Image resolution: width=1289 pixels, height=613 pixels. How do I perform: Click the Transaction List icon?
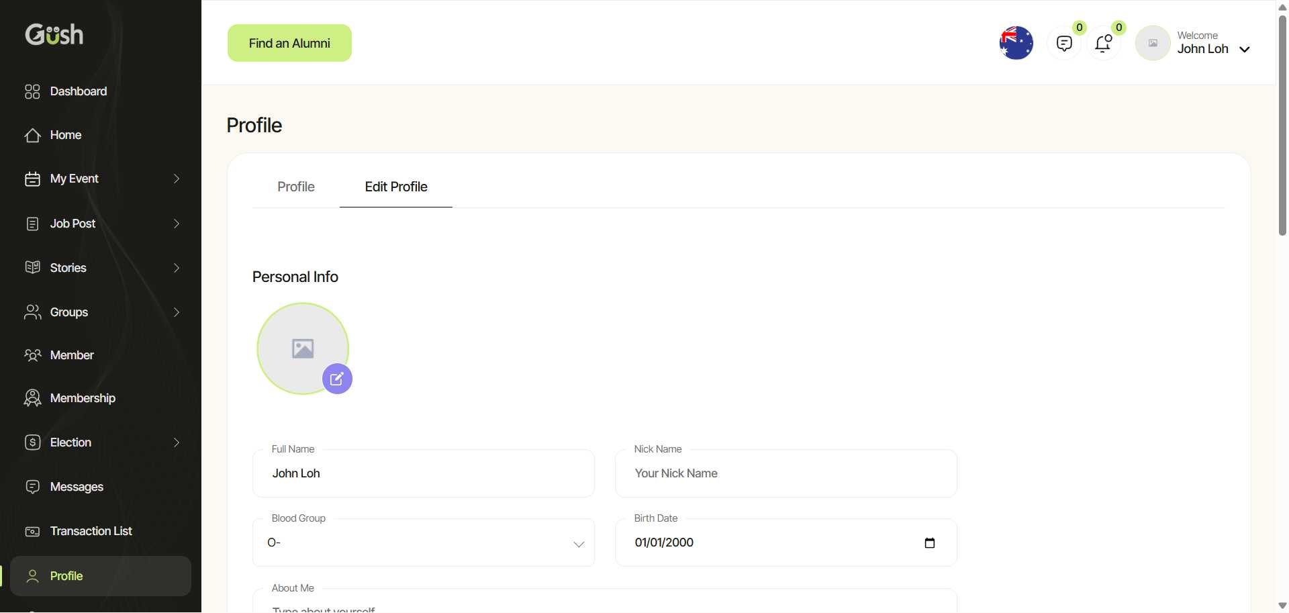point(32,531)
